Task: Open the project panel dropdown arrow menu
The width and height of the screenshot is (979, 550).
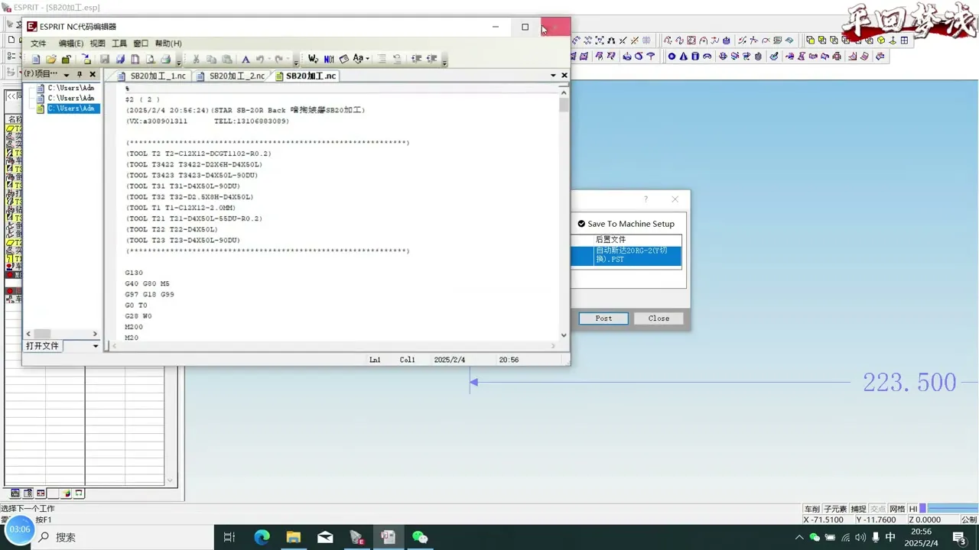Action: (x=67, y=75)
